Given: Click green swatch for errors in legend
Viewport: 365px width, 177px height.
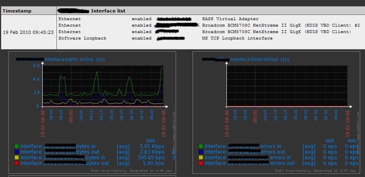Looking at the screenshot, I should (x=201, y=146).
